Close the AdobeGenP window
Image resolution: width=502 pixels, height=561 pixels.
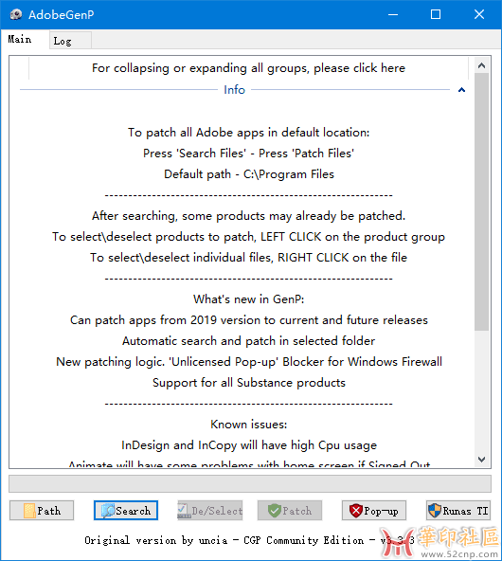pos(479,14)
